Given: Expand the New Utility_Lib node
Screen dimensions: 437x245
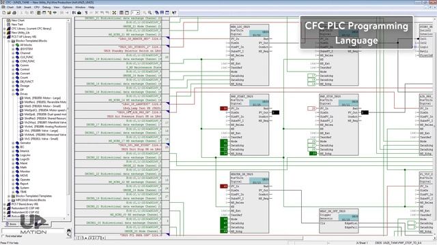Looking at the screenshot, I should point(5,33).
